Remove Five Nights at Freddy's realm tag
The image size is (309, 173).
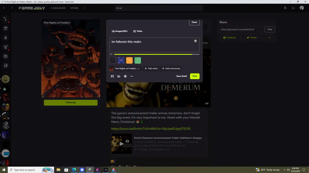click(x=139, y=69)
